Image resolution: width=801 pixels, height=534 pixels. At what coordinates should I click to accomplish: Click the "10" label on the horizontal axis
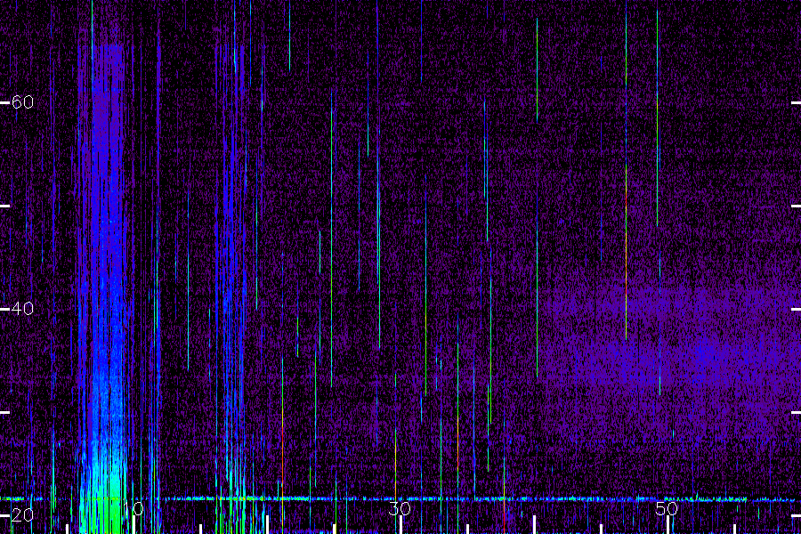133,508
